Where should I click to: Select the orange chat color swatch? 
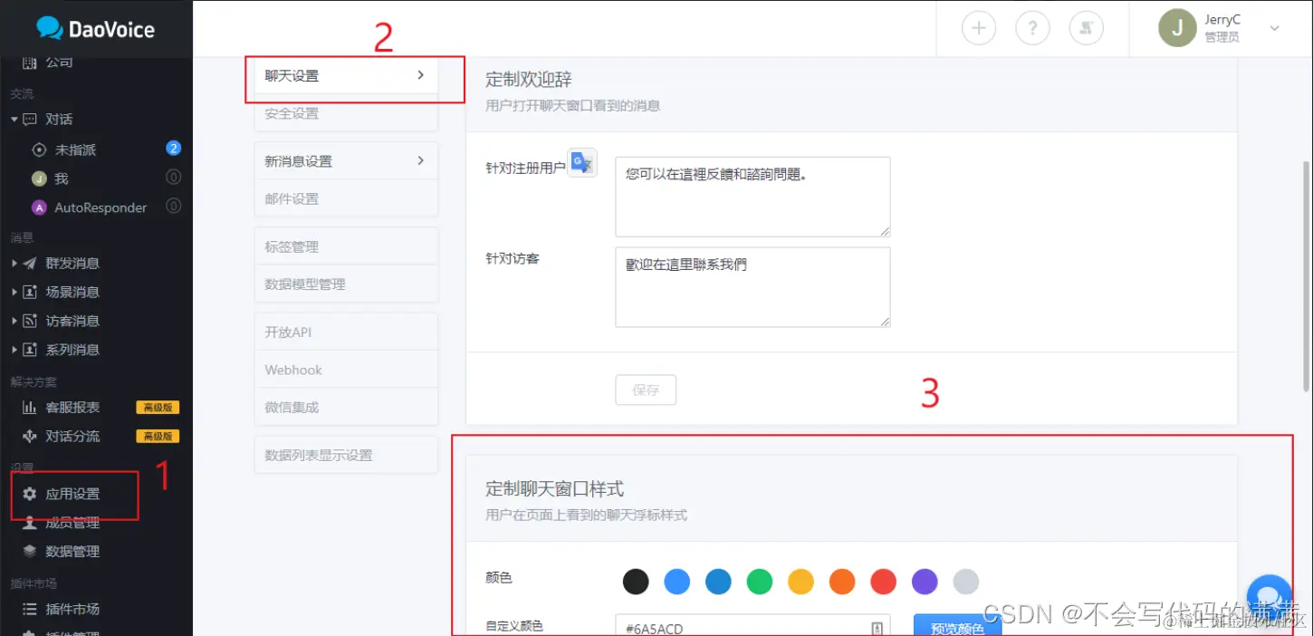(842, 581)
